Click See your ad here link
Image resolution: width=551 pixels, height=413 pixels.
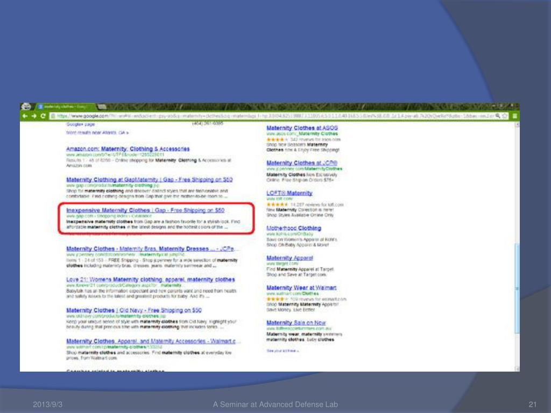coord(282,351)
